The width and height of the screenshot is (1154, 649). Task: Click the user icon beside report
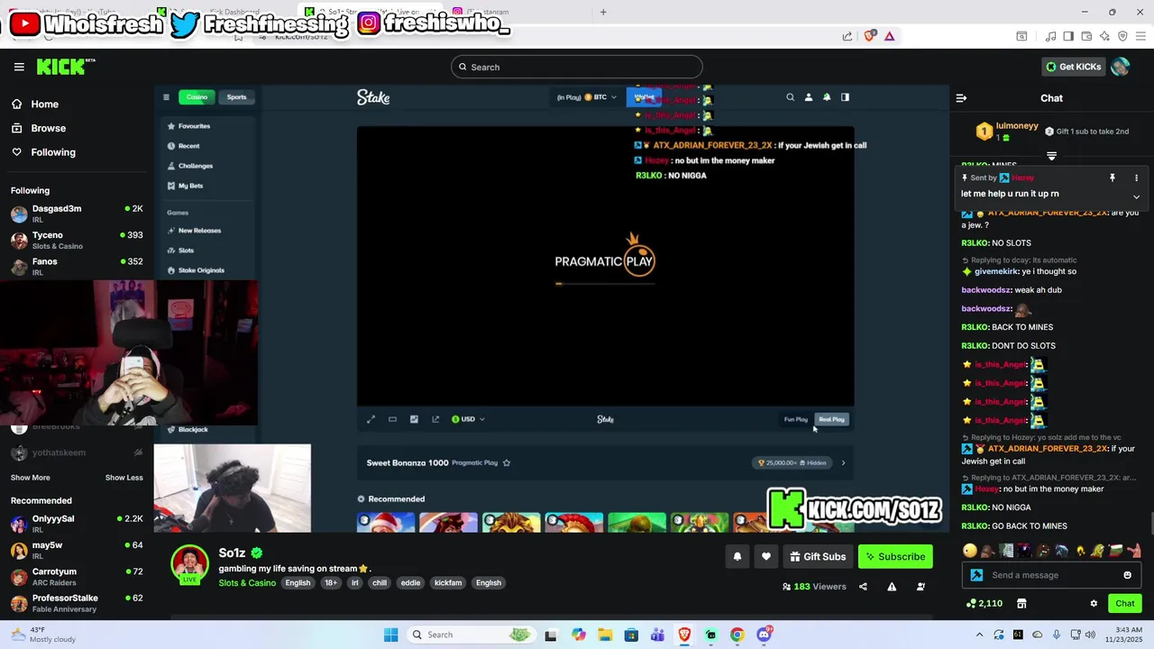pyautogui.click(x=920, y=587)
